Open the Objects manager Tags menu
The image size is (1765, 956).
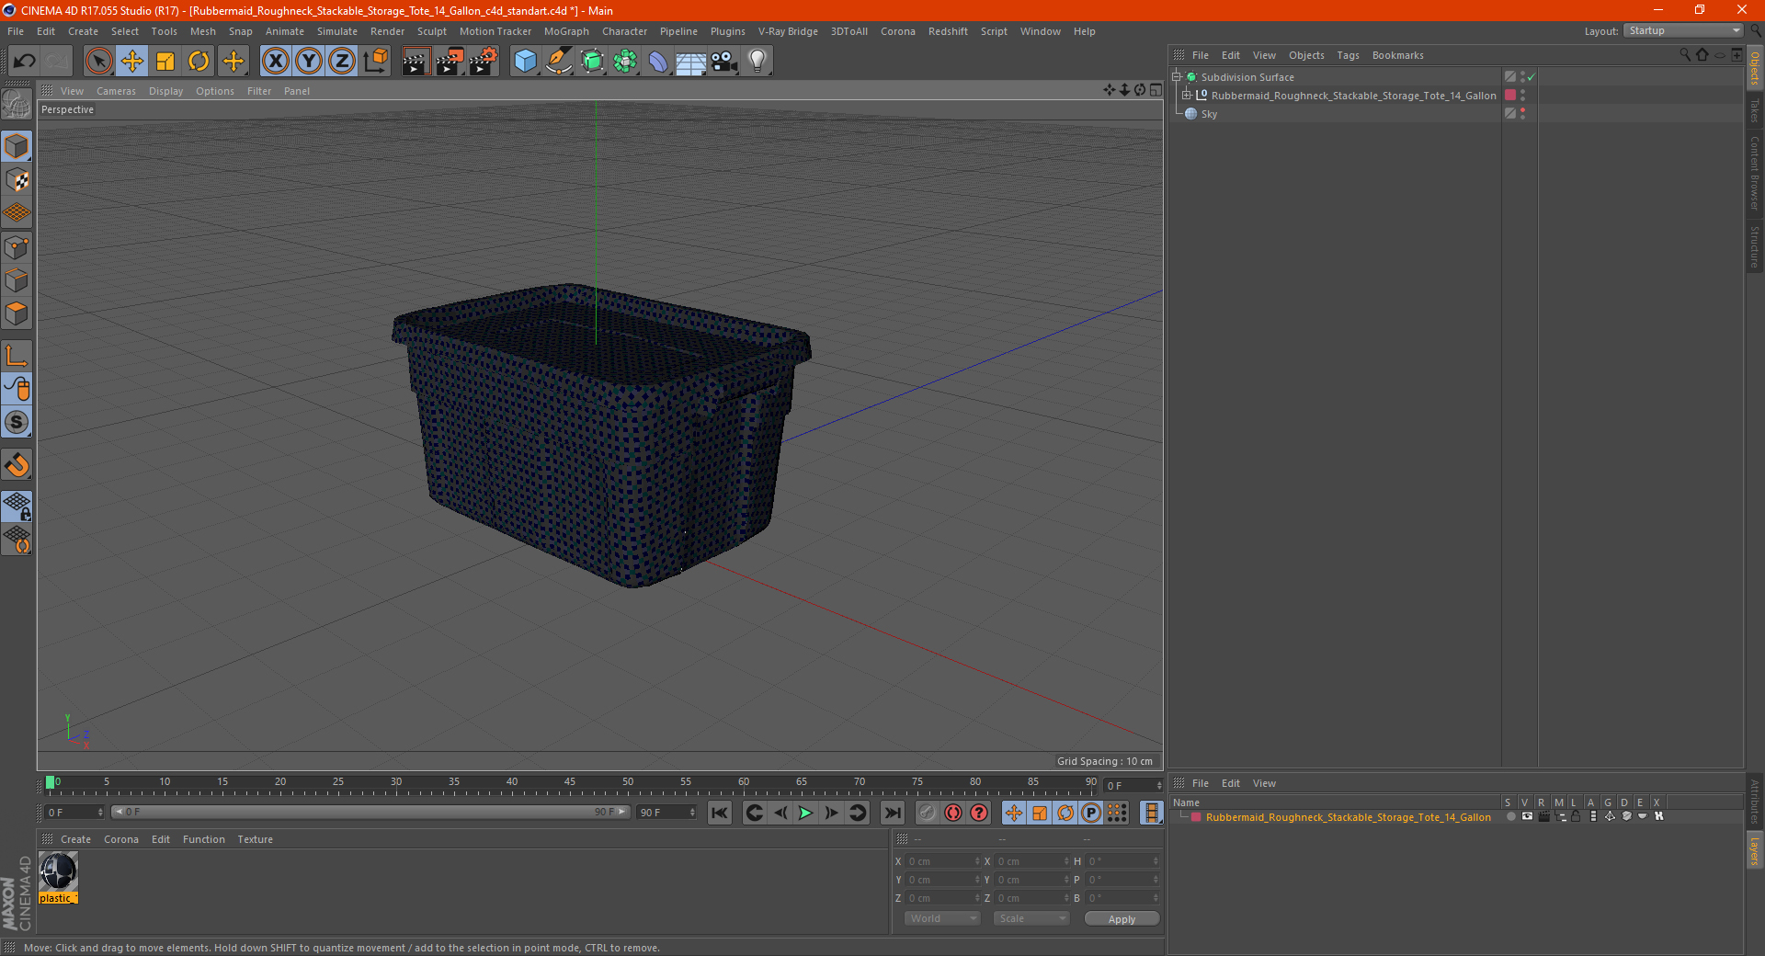click(1348, 55)
